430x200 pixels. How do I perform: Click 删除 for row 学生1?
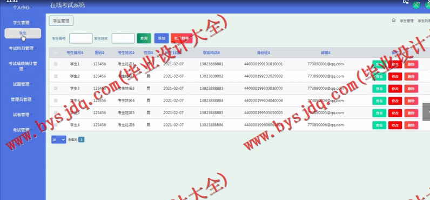click(x=411, y=64)
